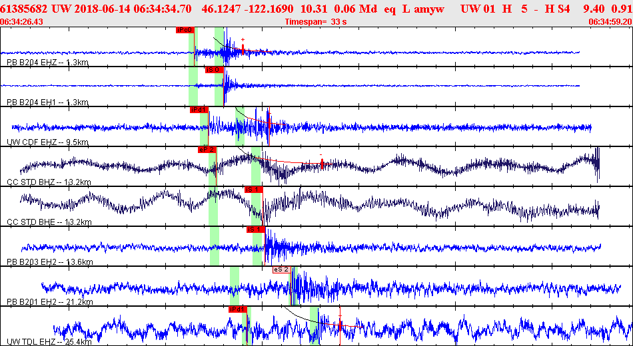Click the start time 06:34:26.43

tap(22, 22)
